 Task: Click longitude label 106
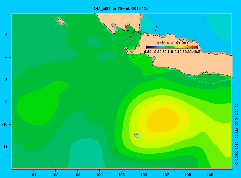click(144, 175)
